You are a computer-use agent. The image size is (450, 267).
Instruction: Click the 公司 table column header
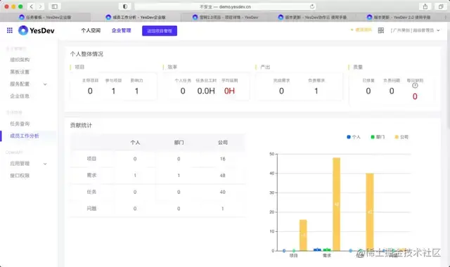point(223,142)
